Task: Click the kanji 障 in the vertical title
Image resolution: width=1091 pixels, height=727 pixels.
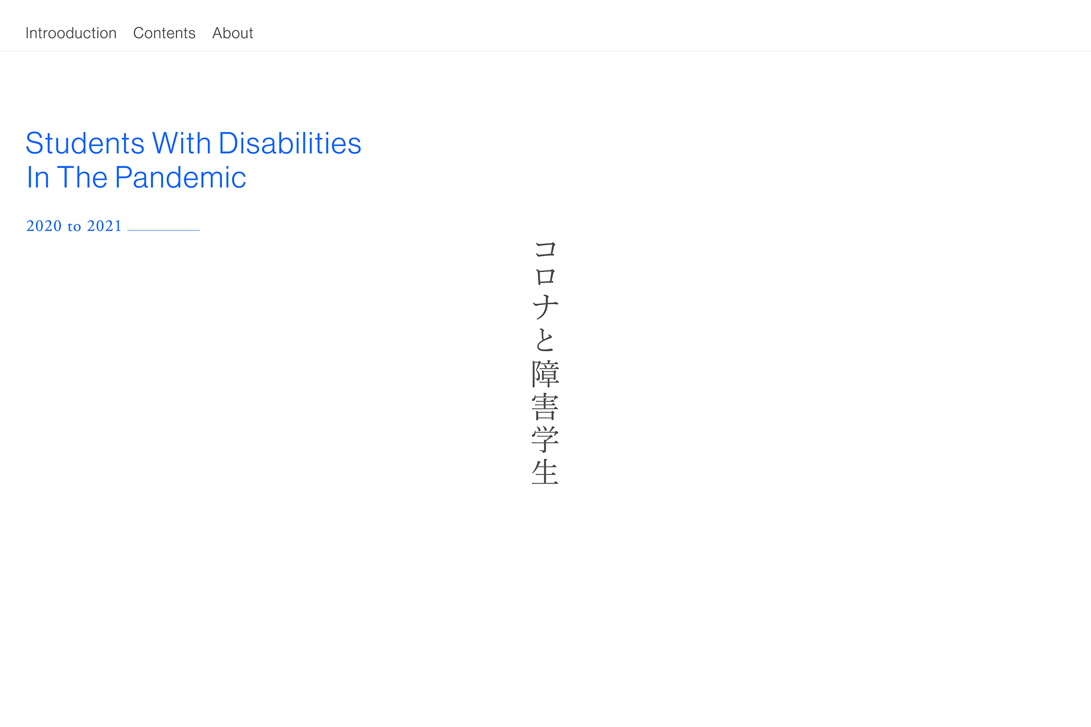Action: tap(545, 374)
